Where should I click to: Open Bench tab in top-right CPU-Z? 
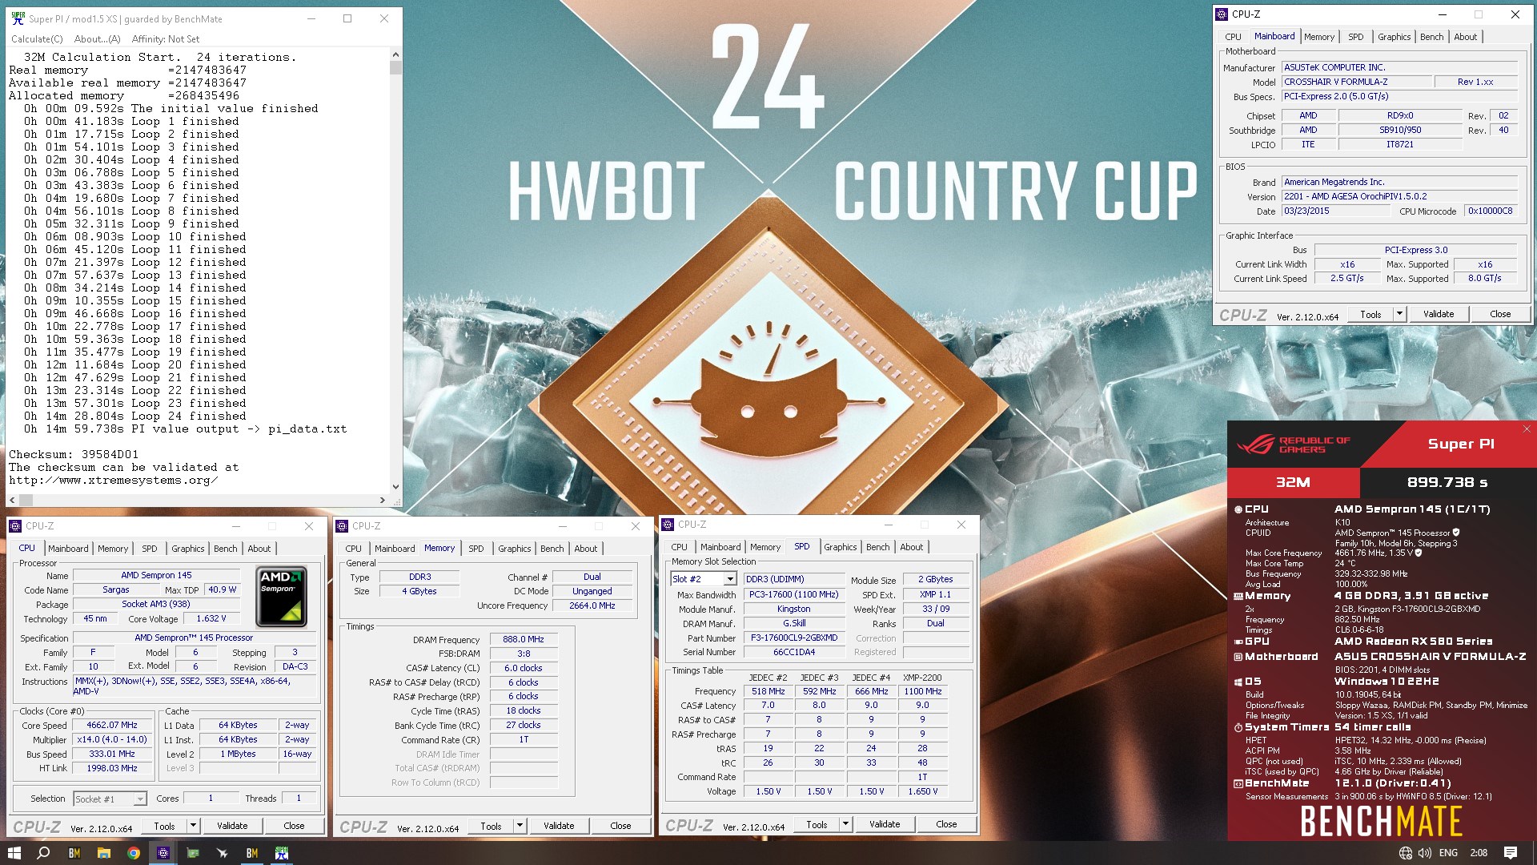[x=1431, y=37]
